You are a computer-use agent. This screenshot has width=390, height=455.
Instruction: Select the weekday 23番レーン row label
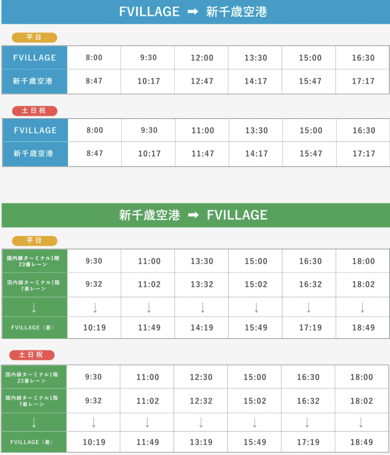[x=33, y=261]
